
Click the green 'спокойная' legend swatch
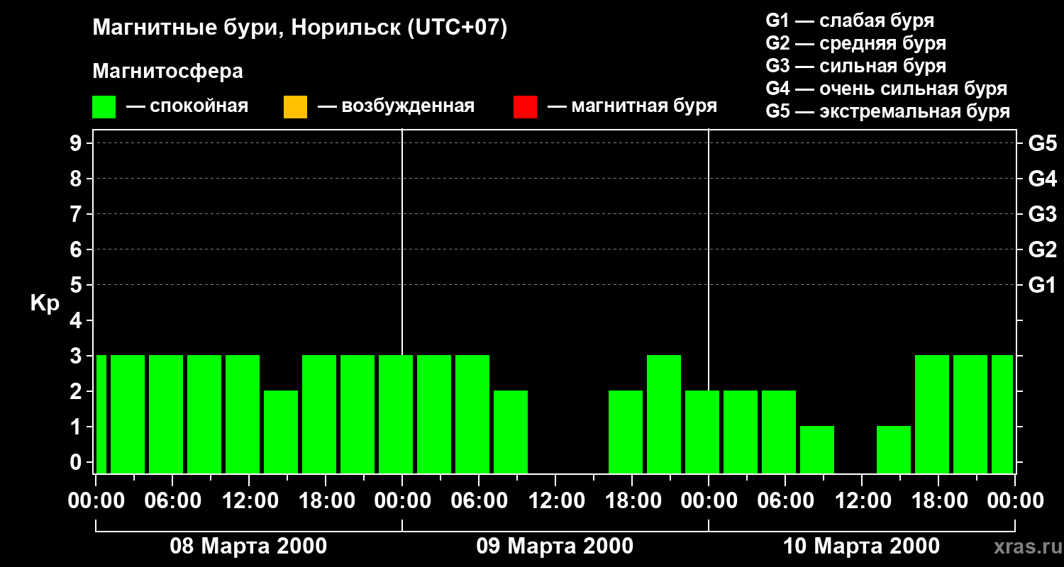[x=104, y=107]
